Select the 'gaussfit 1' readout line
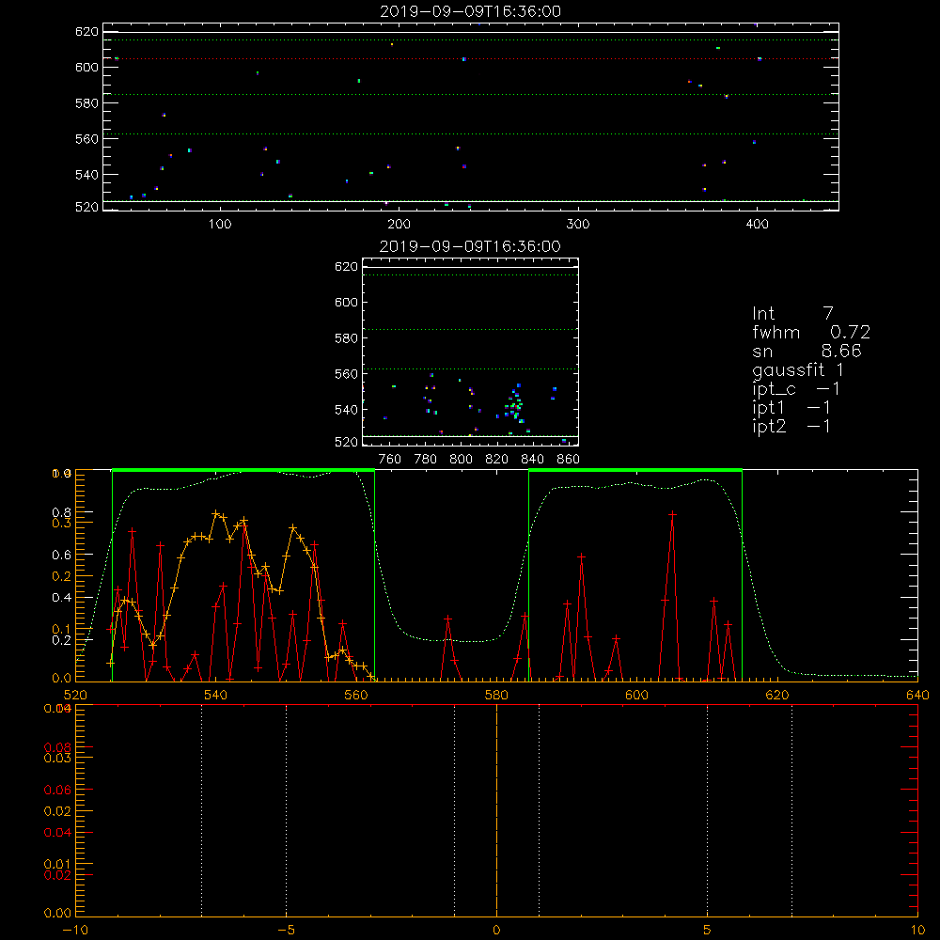 (798, 369)
